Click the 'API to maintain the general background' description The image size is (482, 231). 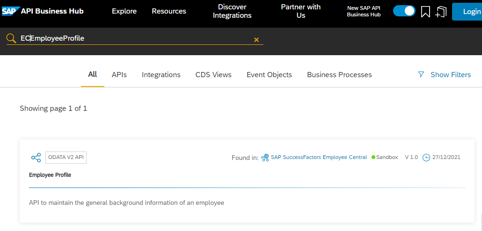(126, 203)
